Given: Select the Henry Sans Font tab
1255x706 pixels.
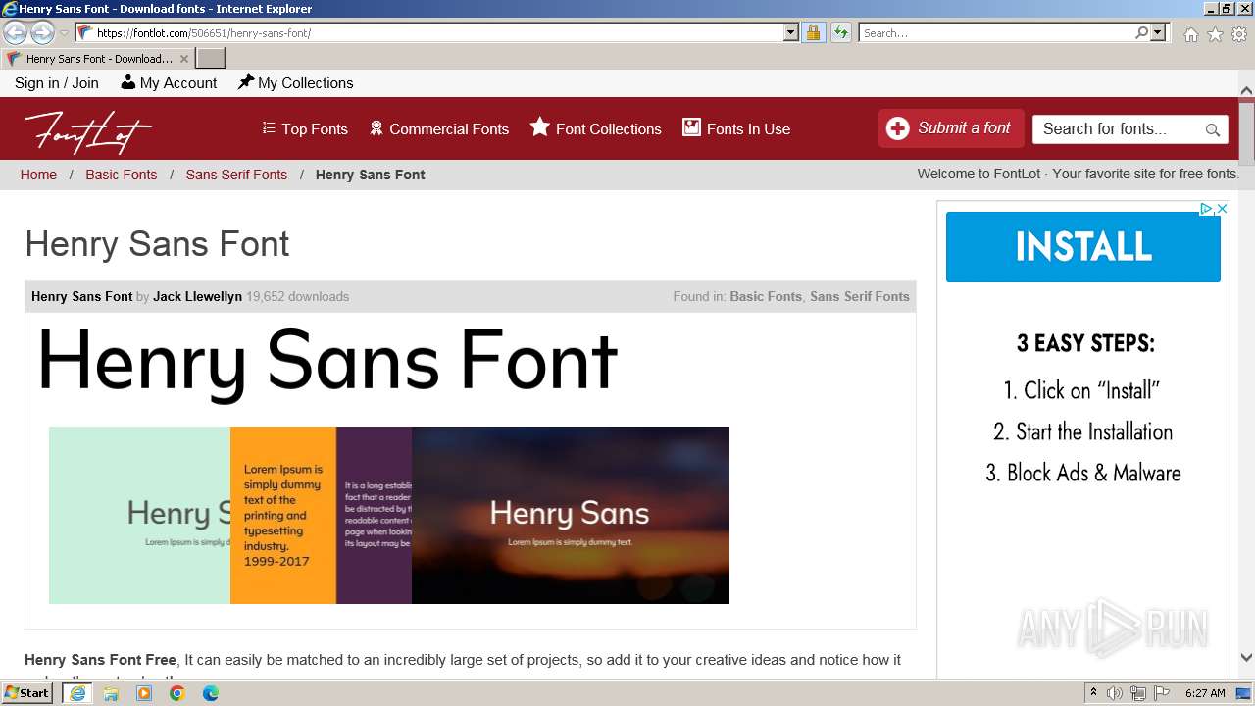Looking at the screenshot, I should point(98,59).
